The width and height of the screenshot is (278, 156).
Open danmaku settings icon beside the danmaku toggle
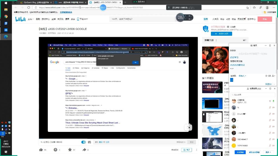(x=90, y=142)
